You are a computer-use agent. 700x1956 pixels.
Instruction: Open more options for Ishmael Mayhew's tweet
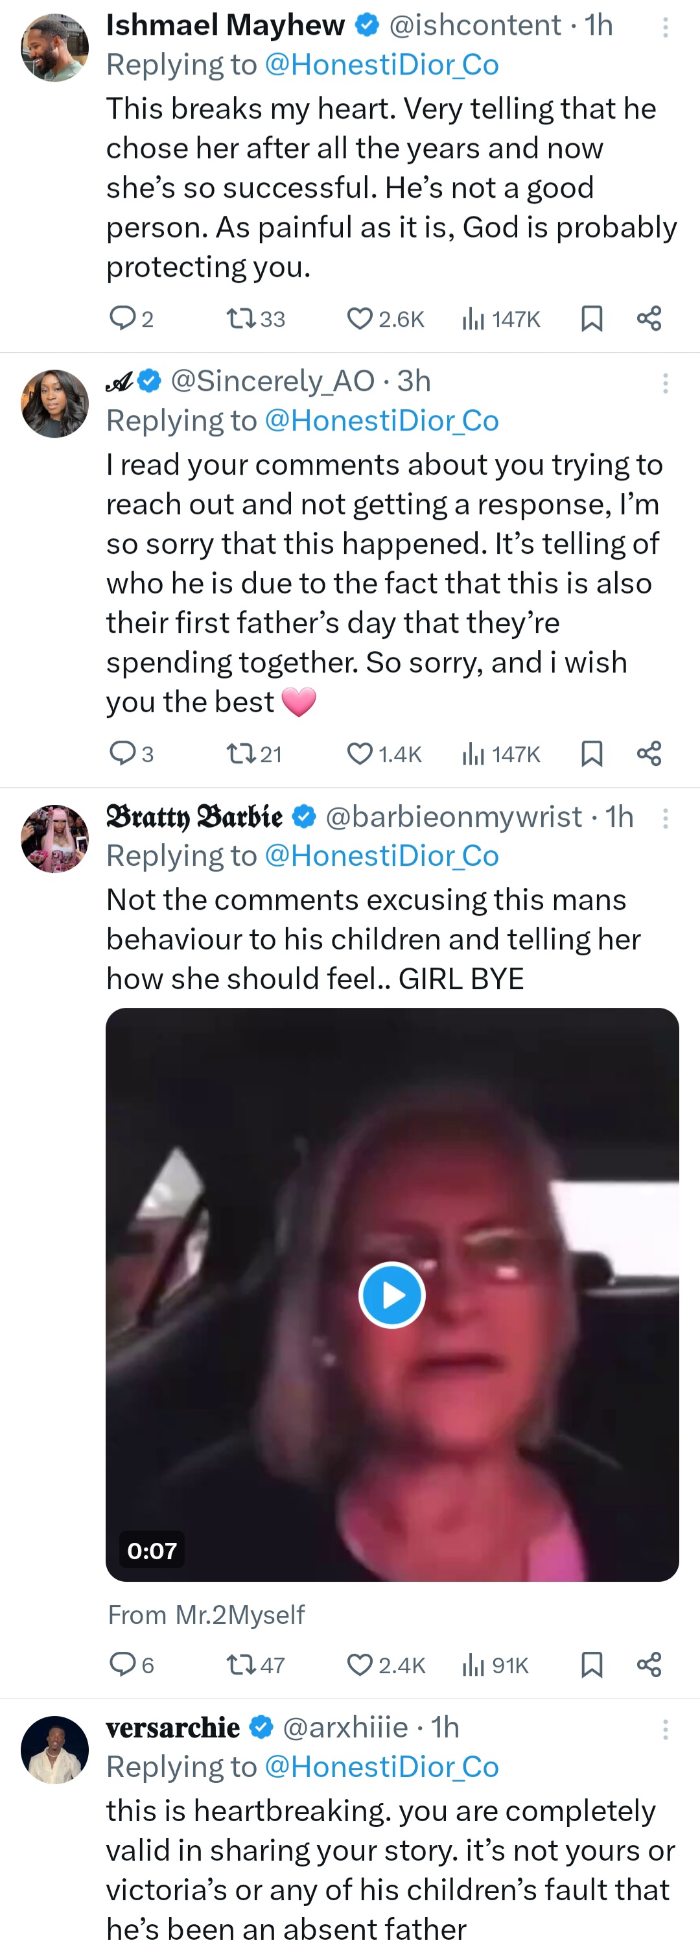pyautogui.click(x=665, y=27)
